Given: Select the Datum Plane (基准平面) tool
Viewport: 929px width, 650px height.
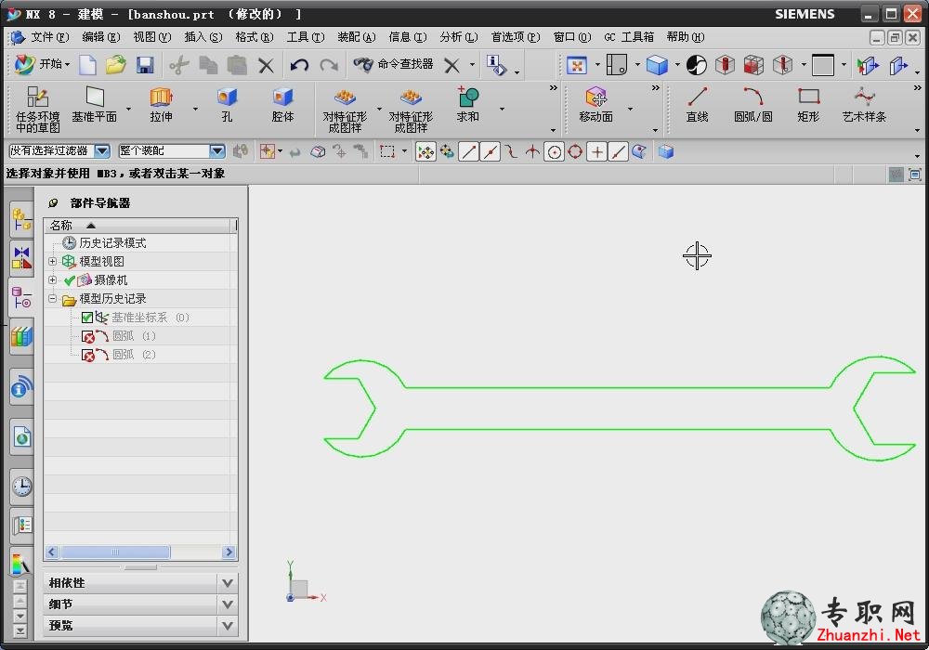Looking at the screenshot, I should coord(94,105).
